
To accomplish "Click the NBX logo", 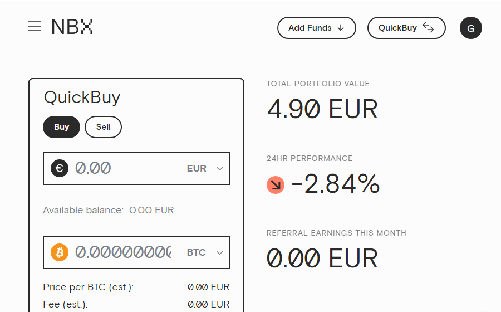I will 72,27.
